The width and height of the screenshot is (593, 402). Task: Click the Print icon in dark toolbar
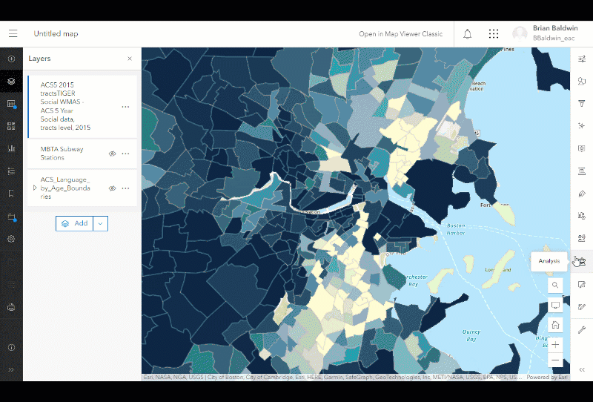[x=11, y=307]
